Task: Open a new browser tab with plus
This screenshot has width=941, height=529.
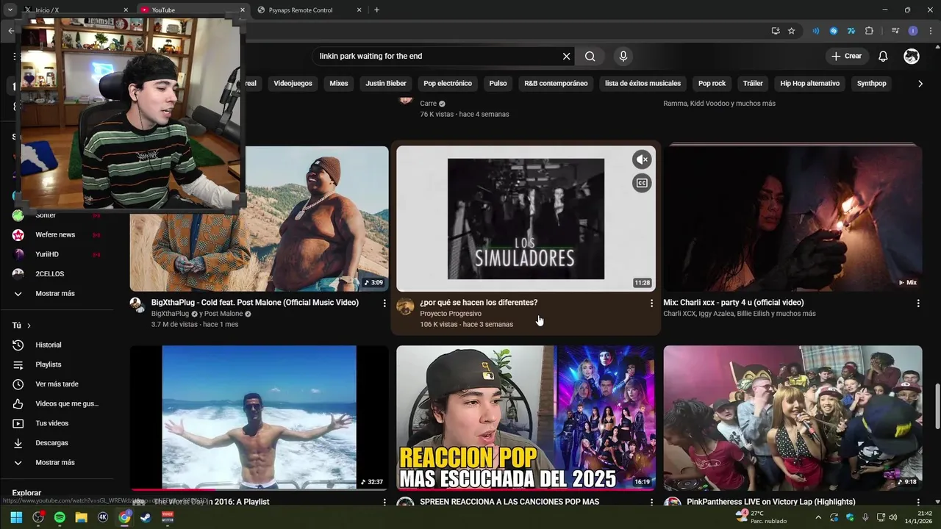Action: [x=377, y=10]
